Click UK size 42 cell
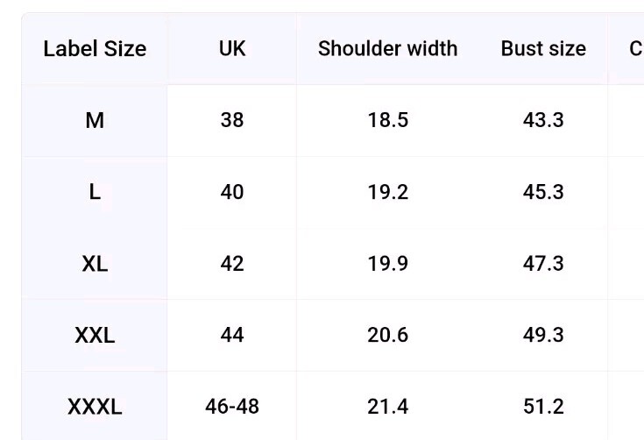The height and width of the screenshot is (440, 644). pos(232,264)
